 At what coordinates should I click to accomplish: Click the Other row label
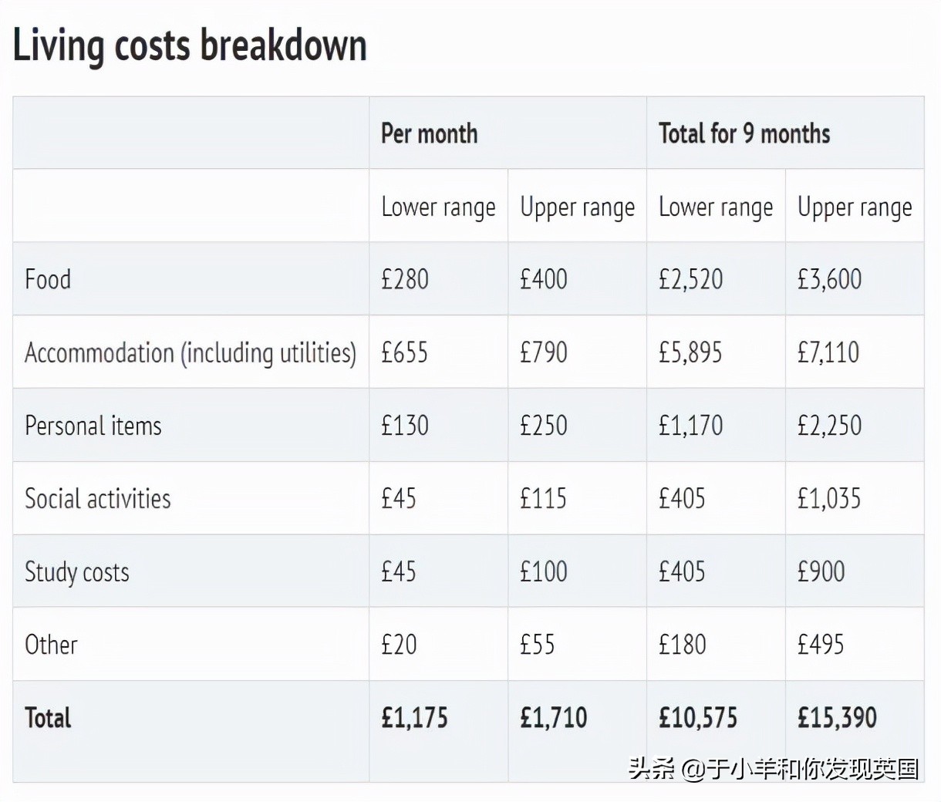tap(51, 645)
